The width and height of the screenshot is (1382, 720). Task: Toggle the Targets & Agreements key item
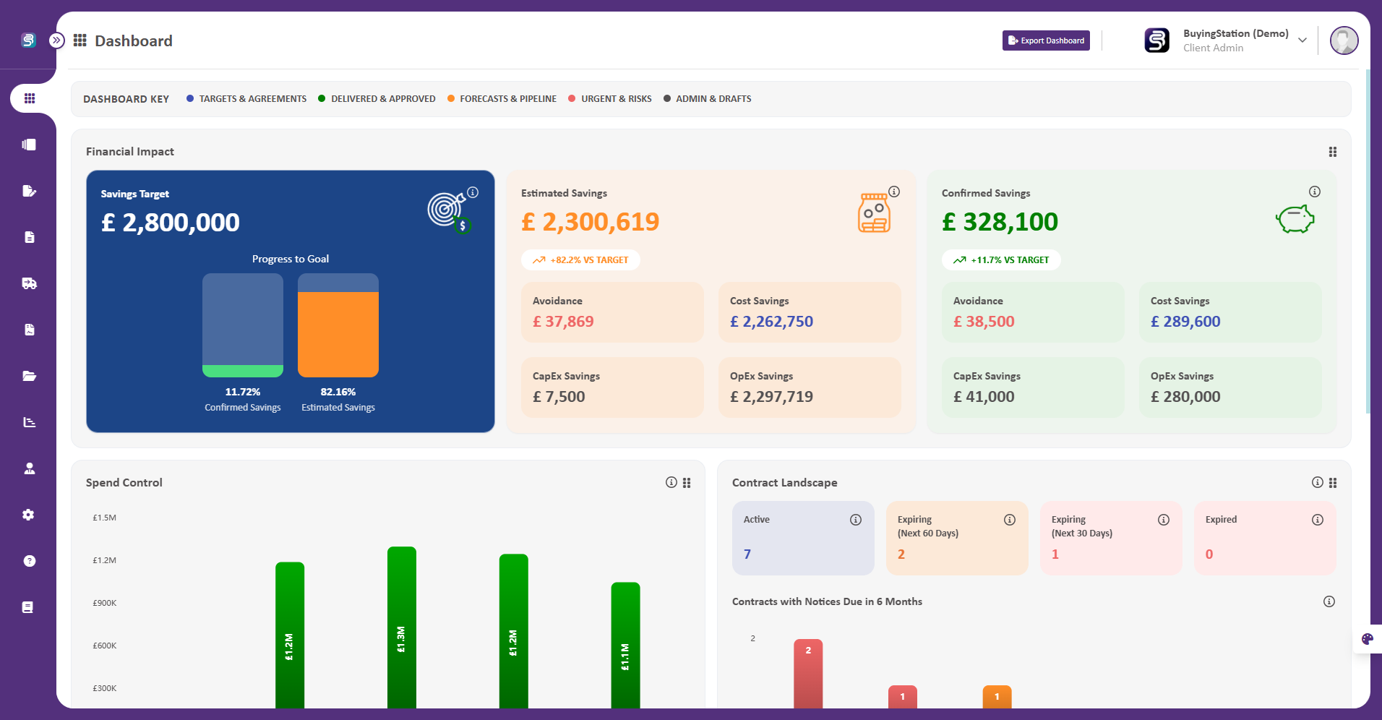click(246, 99)
